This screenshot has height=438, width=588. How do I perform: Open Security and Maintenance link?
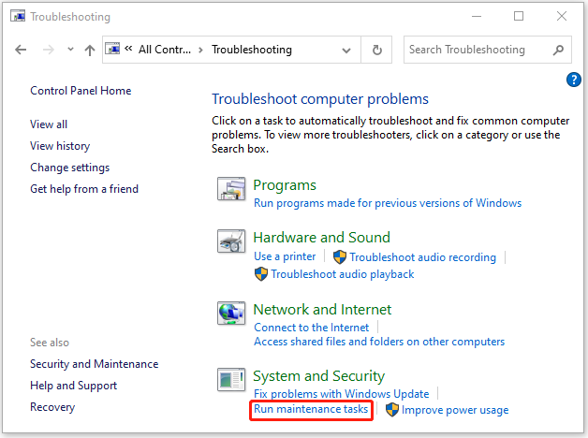click(95, 364)
